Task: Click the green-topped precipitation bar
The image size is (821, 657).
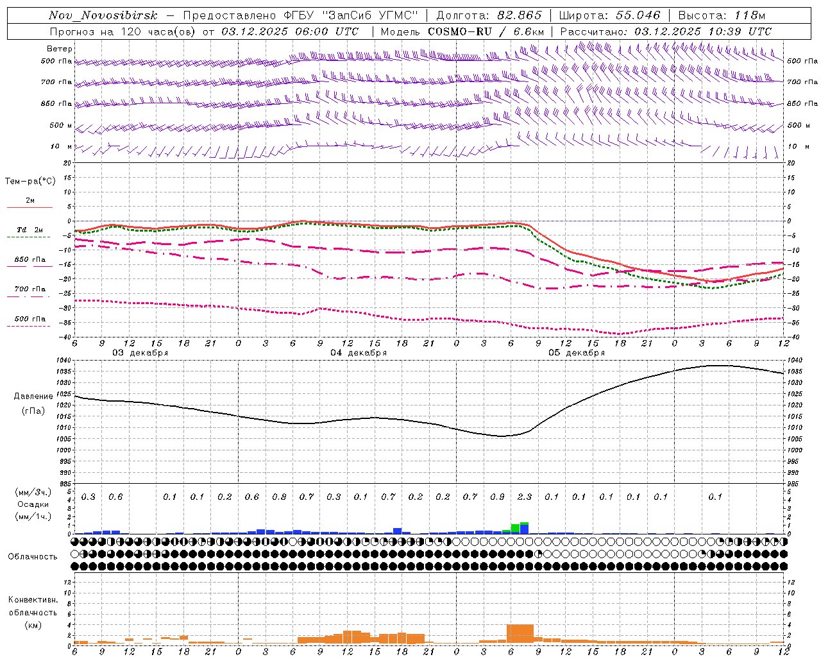Action: [524, 528]
